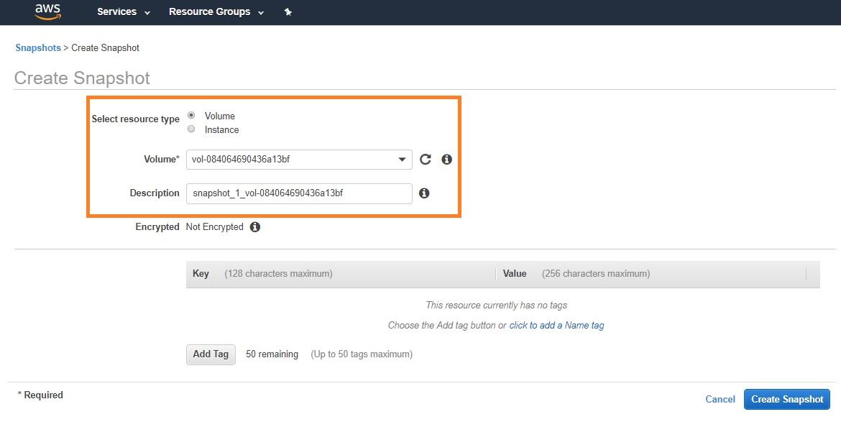Click the Value column header
The image size is (841, 422).
515,274
